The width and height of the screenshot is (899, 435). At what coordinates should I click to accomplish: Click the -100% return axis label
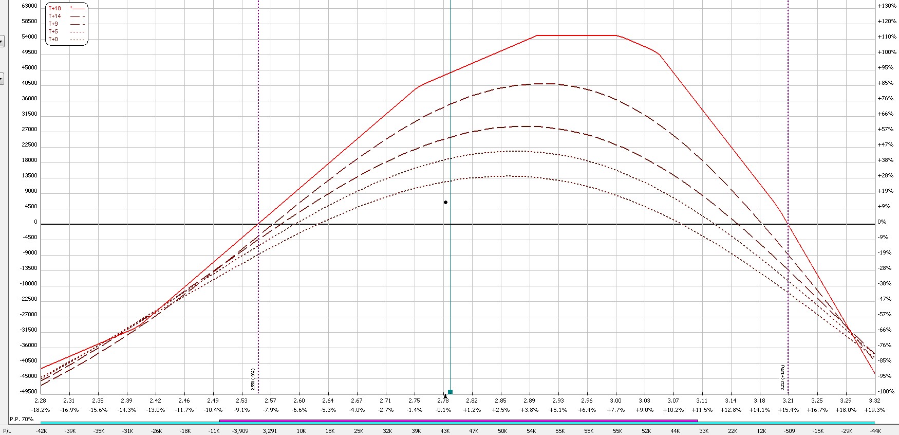click(887, 392)
